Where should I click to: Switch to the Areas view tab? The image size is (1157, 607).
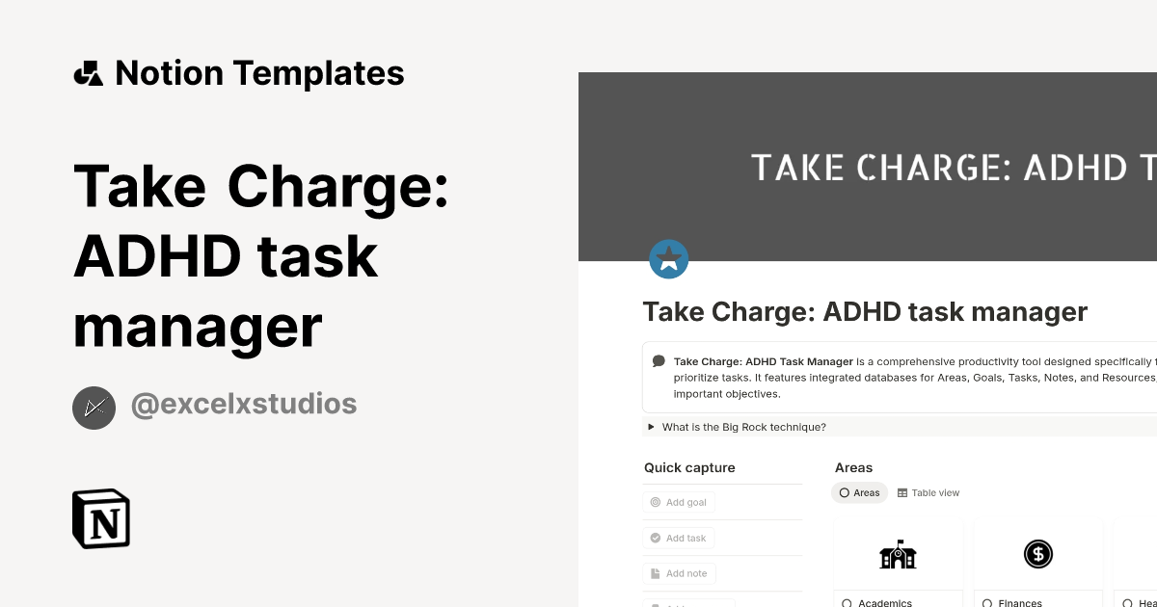tap(859, 492)
